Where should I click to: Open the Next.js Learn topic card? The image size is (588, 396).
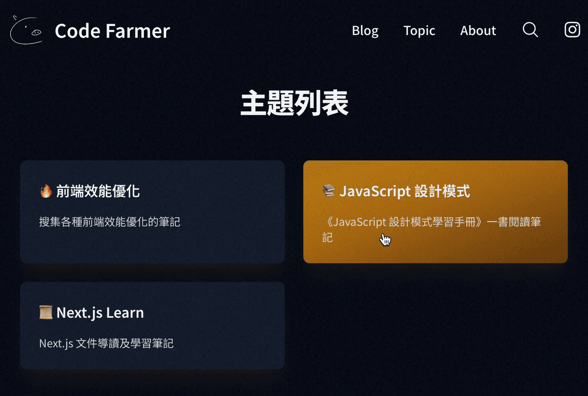pos(152,326)
